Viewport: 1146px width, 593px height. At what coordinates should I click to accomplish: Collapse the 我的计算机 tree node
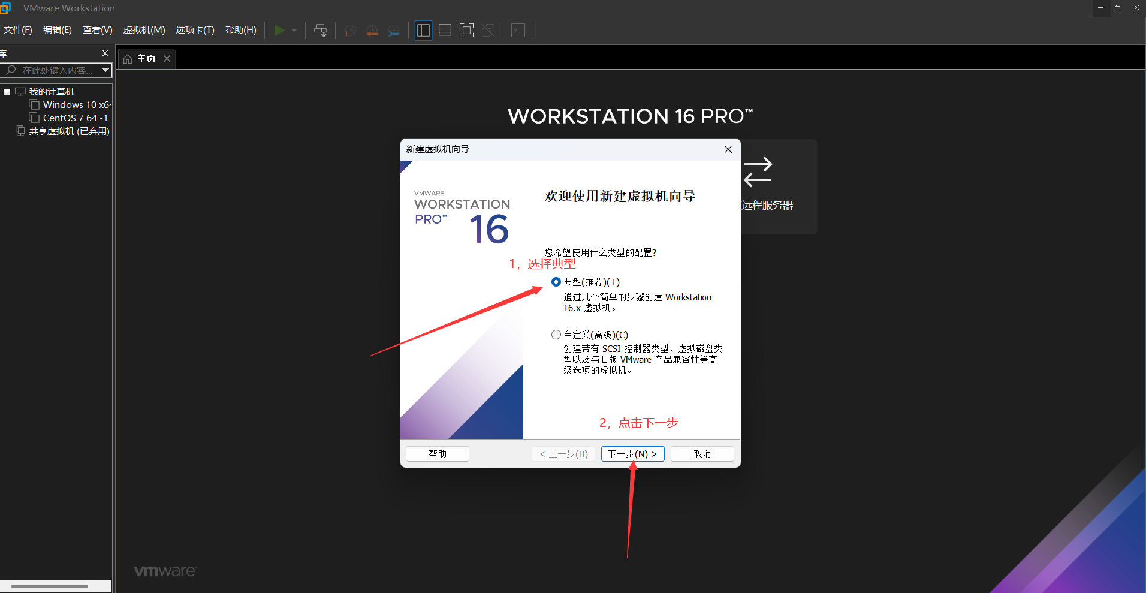point(7,92)
